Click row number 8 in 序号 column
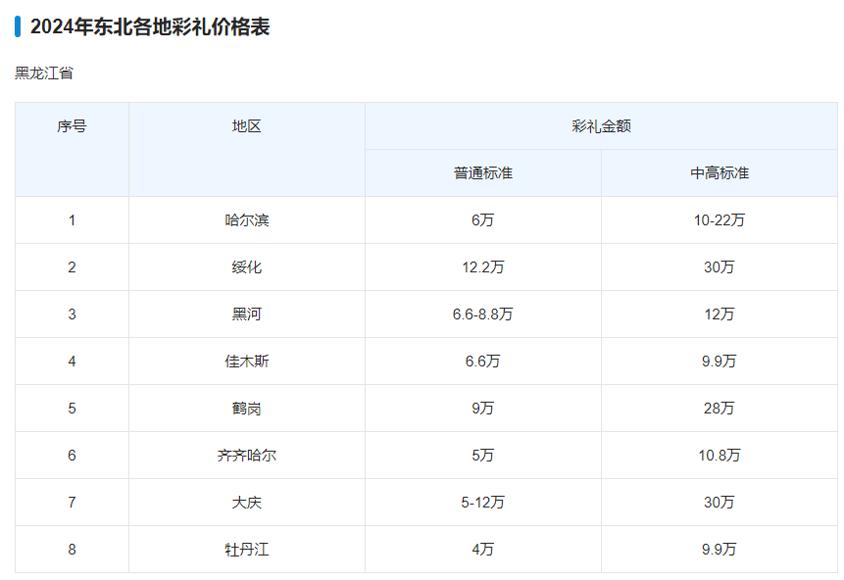Screen dimensions: 844x580 click(72, 550)
